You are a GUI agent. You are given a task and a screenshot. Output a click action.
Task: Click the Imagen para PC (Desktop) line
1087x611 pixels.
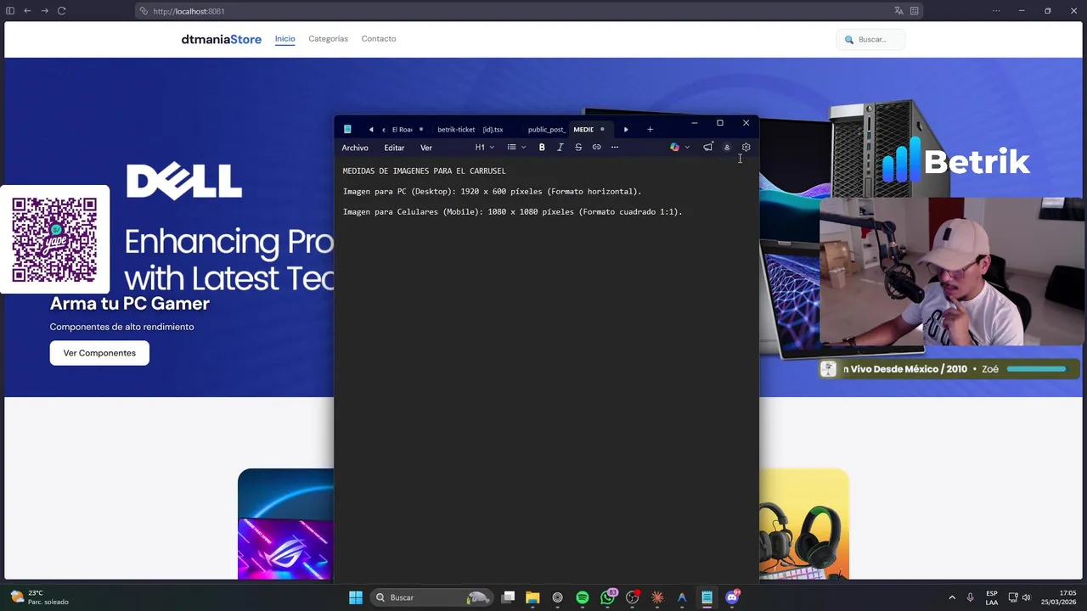pyautogui.click(x=493, y=192)
